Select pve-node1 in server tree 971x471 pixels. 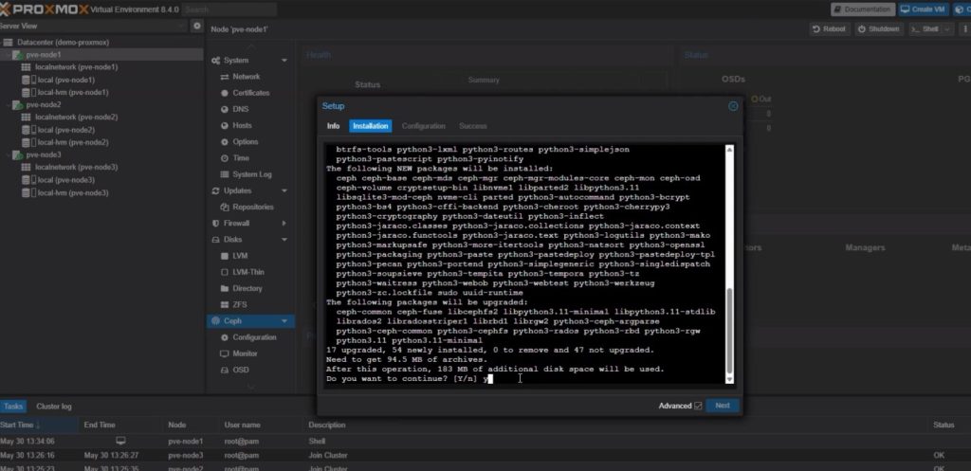[x=44, y=54]
